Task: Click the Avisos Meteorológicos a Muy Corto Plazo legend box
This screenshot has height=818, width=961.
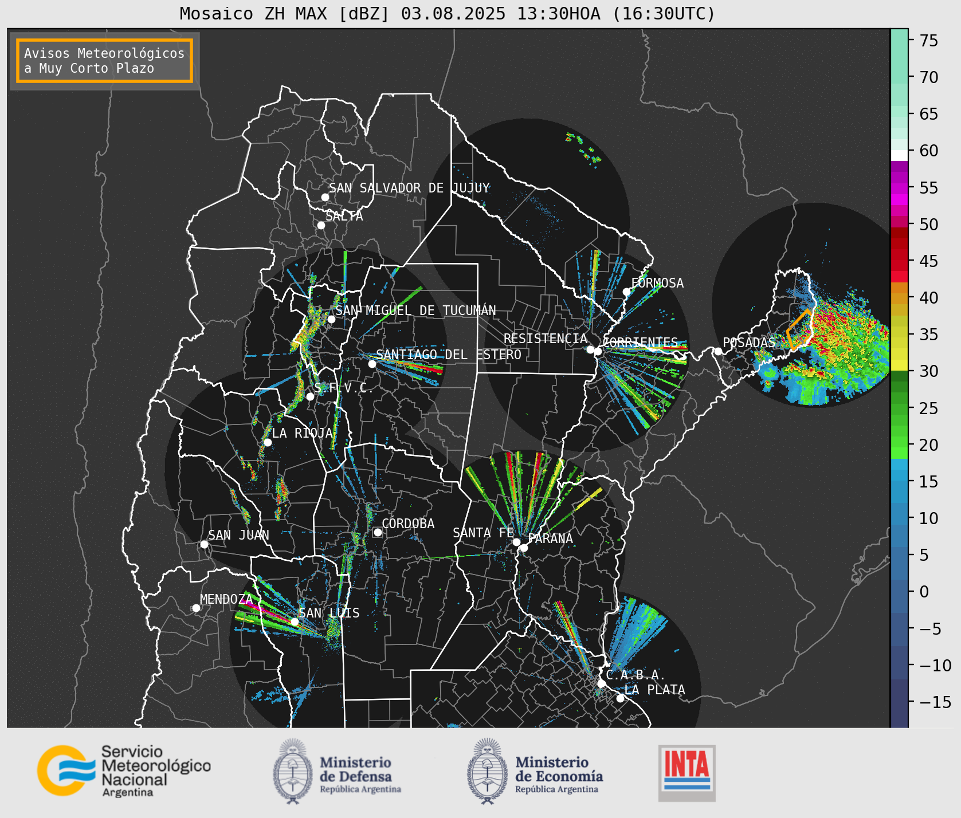Action: [x=104, y=61]
